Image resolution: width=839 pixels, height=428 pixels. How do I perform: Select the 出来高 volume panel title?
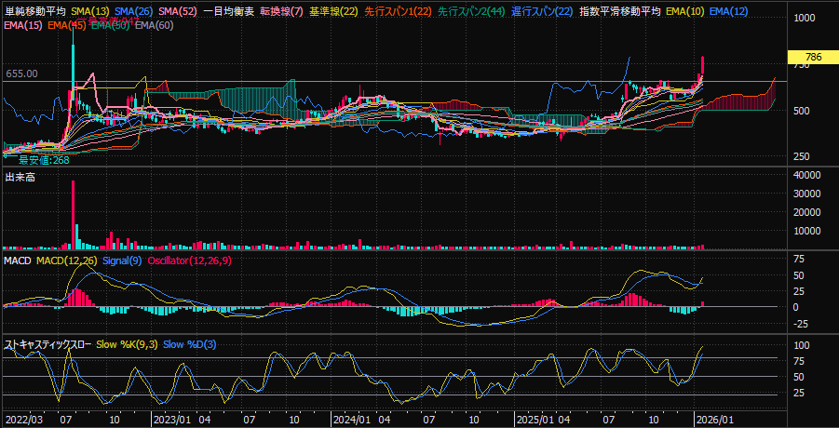coord(20,177)
